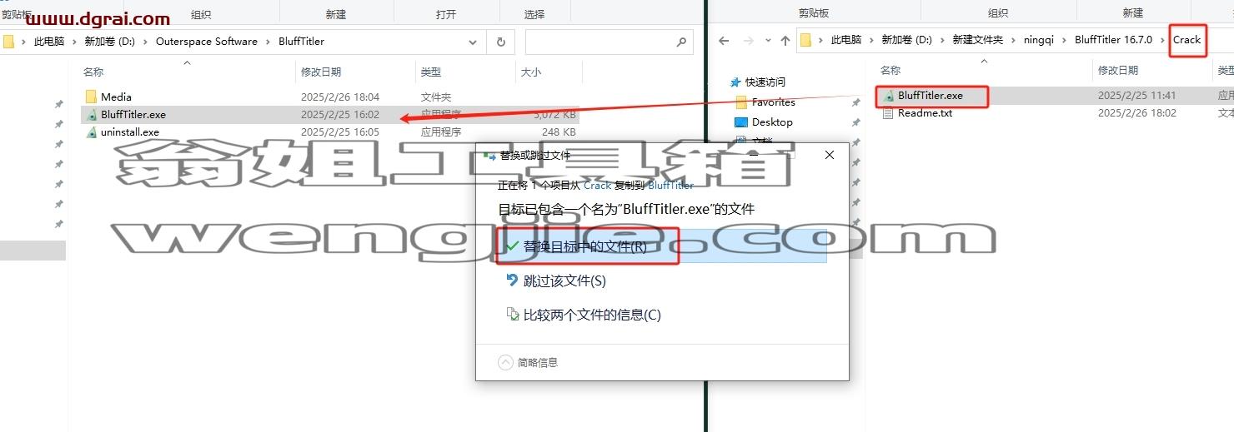The width and height of the screenshot is (1234, 432).
Task: Expand chevron after Outerspace Software breadcrumb
Action: (268, 41)
